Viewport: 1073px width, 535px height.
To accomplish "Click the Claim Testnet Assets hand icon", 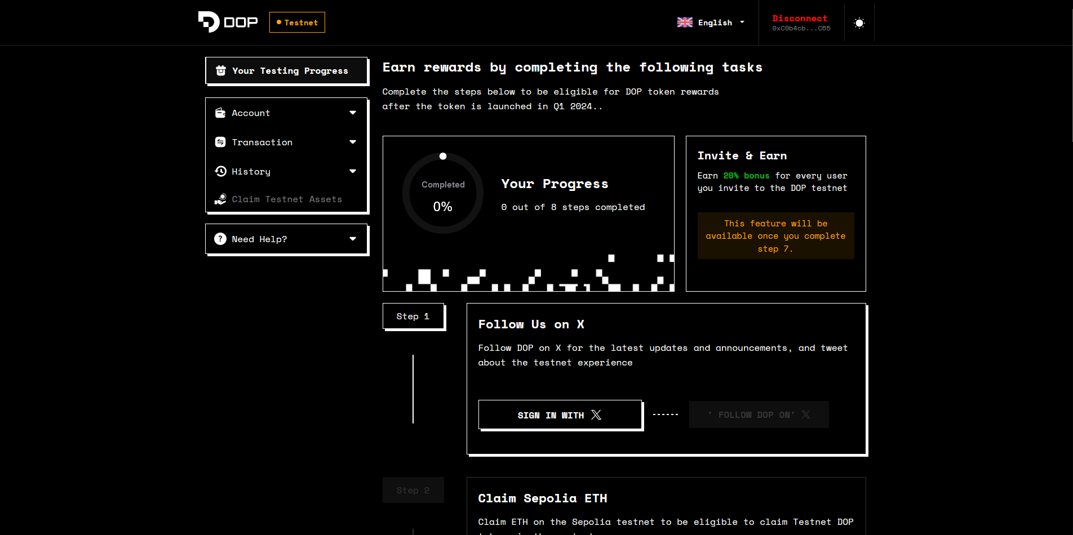I will [220, 199].
